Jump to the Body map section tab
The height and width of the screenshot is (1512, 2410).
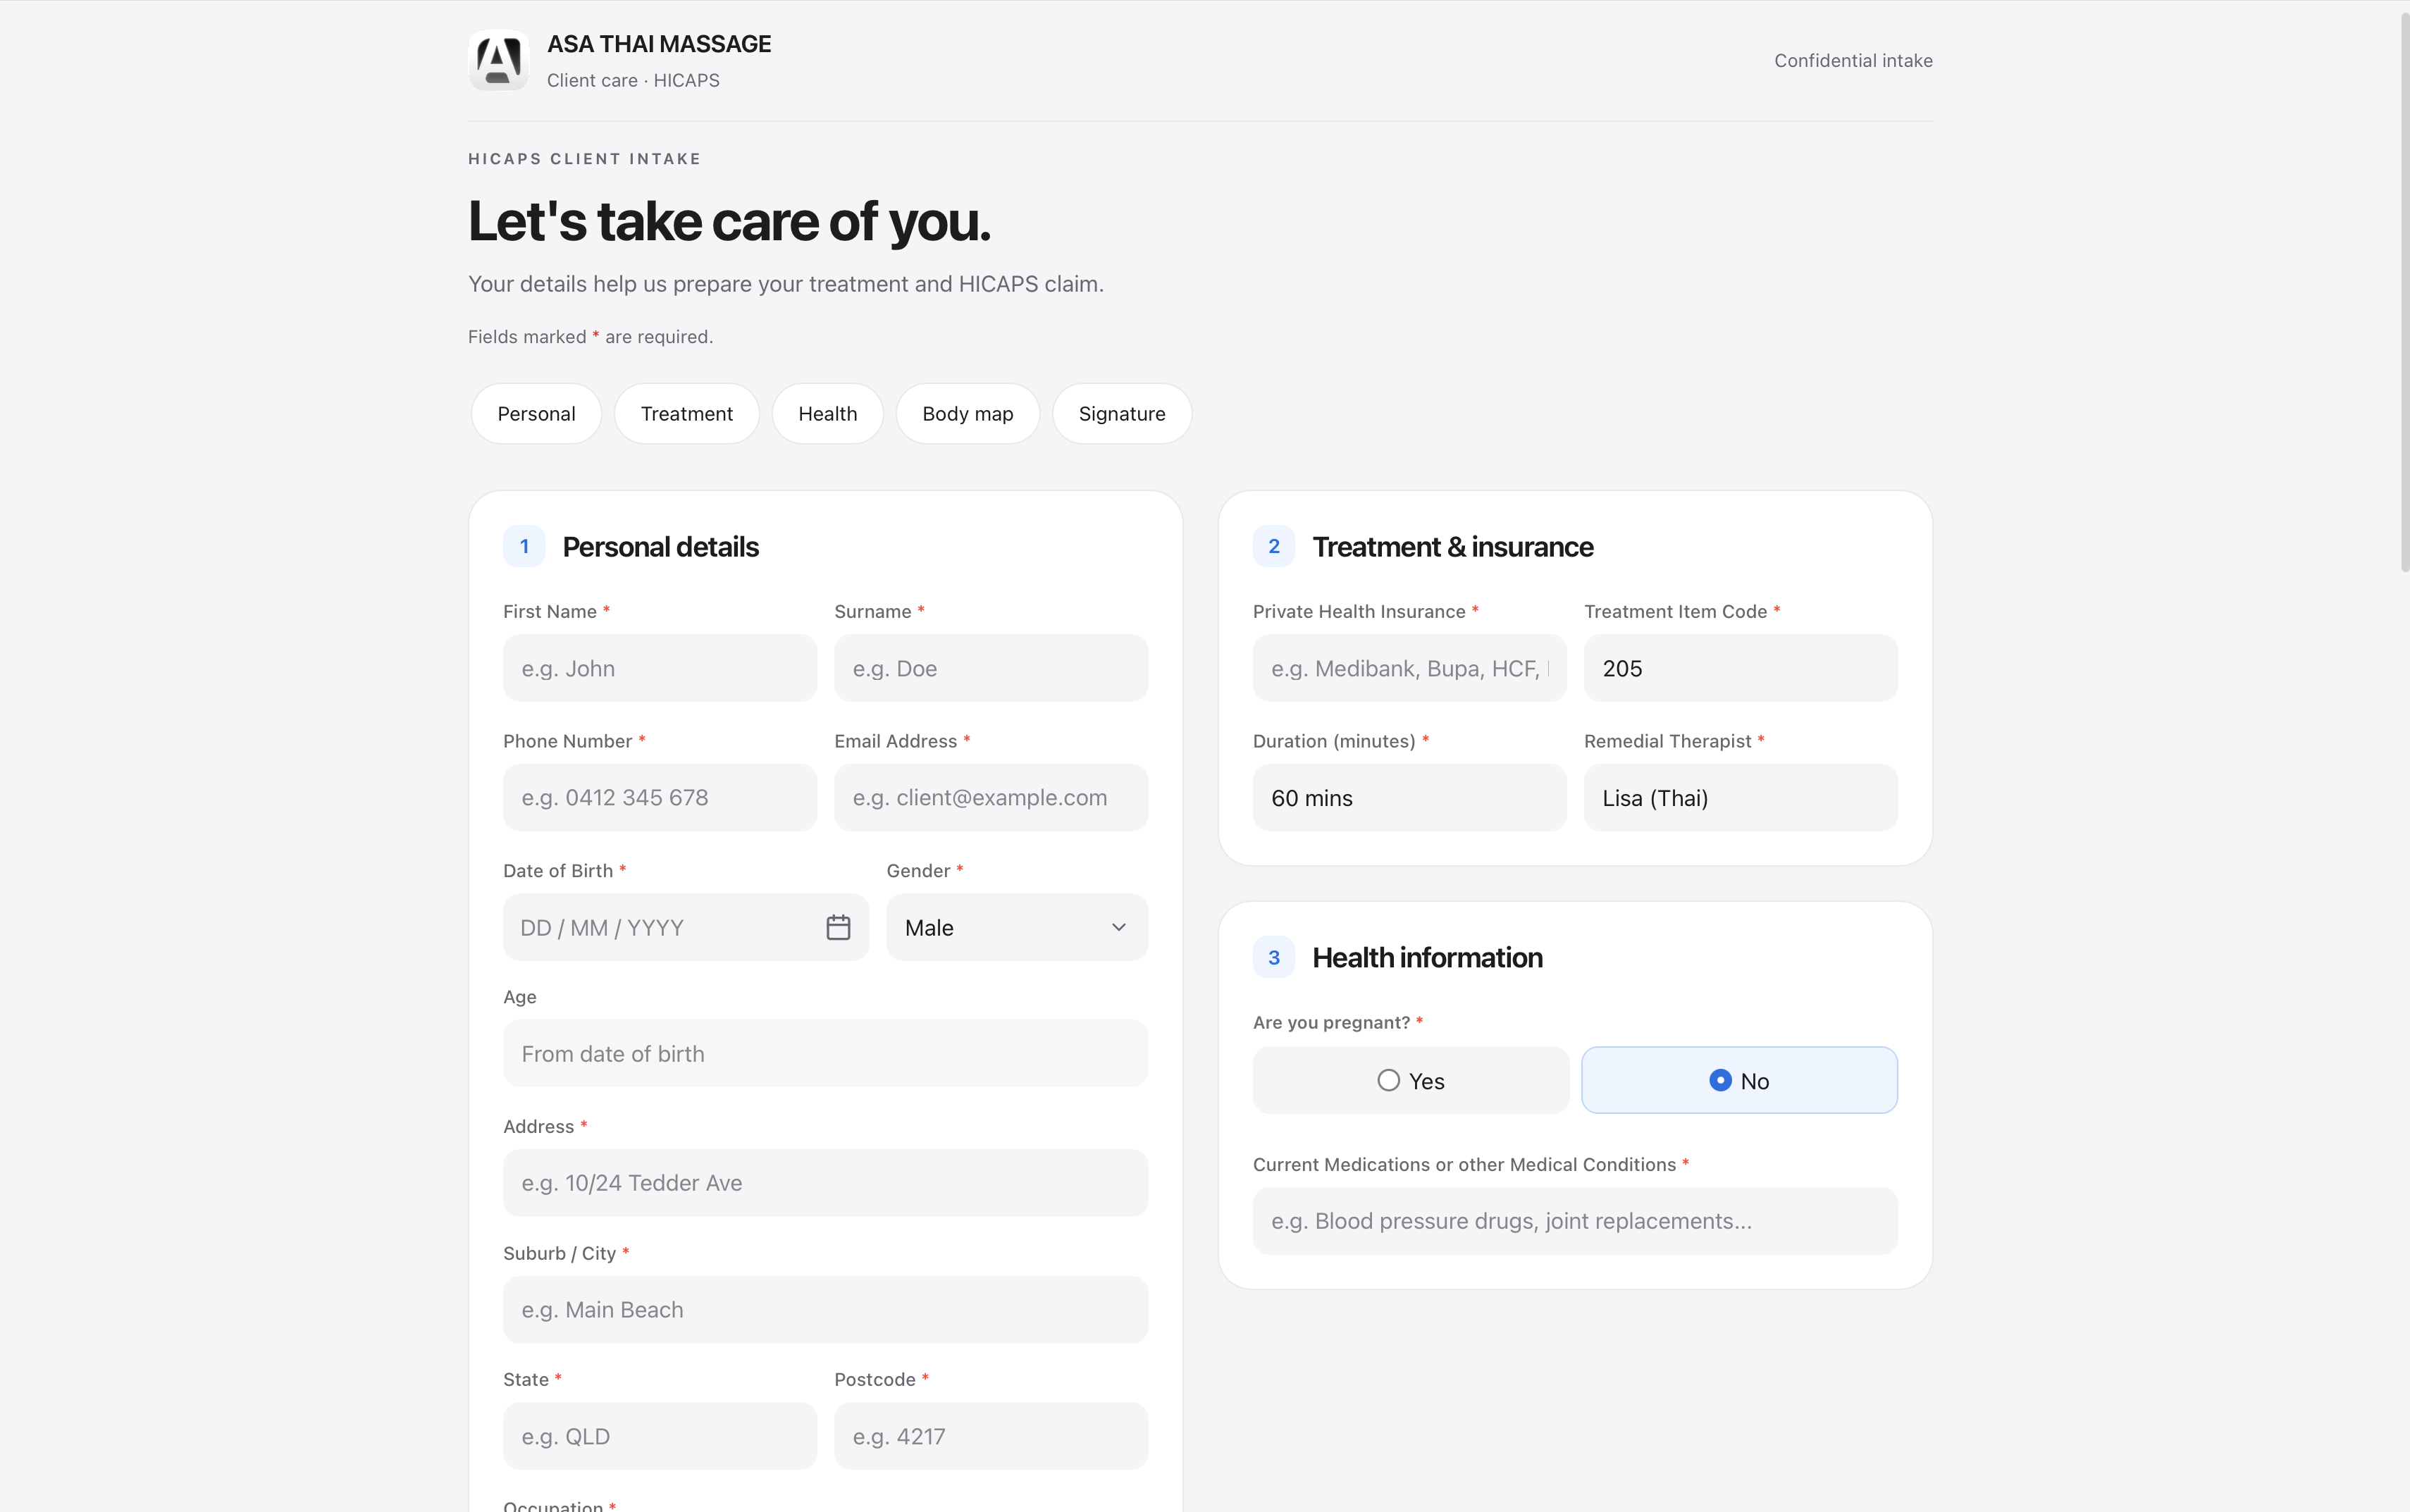point(967,414)
